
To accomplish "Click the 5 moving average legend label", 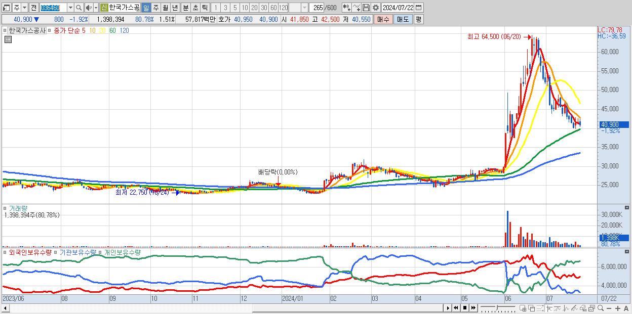I will [x=84, y=30].
